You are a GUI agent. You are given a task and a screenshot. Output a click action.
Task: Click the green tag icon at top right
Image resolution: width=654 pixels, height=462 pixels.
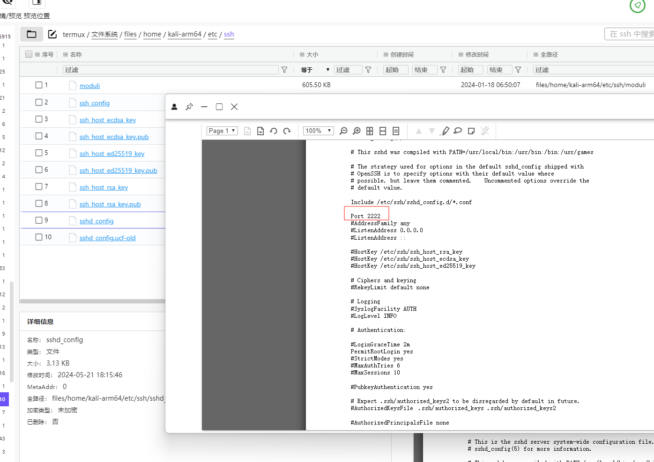pos(638,5)
